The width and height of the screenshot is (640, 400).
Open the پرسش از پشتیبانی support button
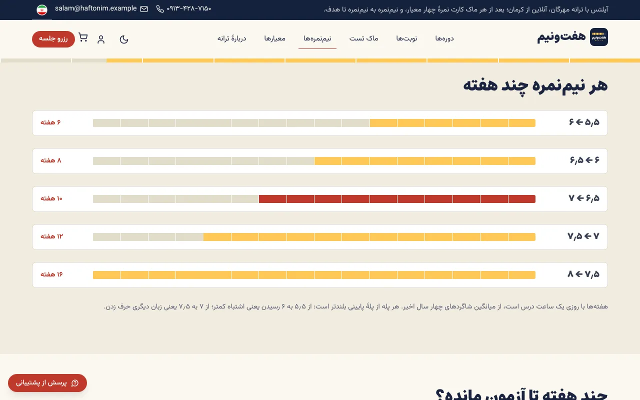tap(47, 383)
